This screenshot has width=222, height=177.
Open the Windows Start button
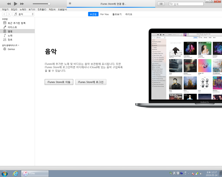coord(4,173)
